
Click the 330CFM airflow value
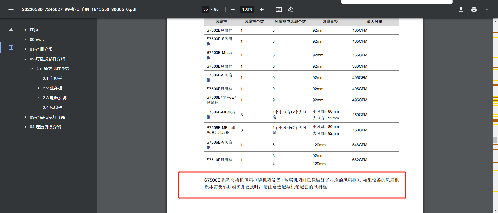360,66
